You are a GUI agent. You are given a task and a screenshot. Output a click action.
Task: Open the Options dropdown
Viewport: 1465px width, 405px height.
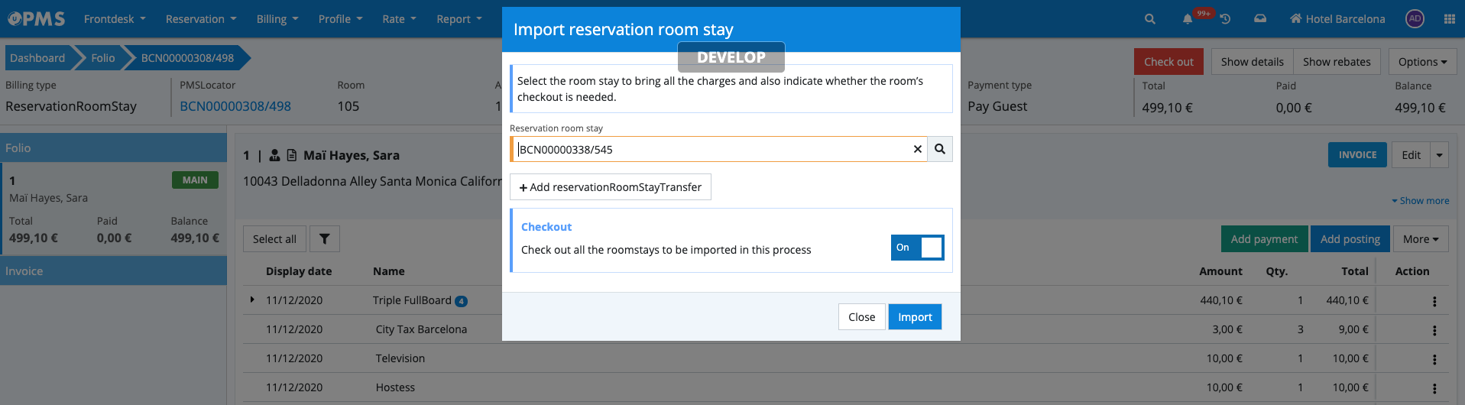[x=1421, y=62]
